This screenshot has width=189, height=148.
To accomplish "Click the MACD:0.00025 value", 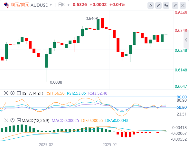I will (65, 121).
